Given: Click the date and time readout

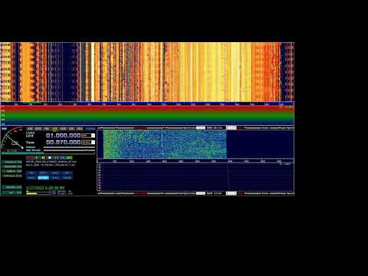Looking at the screenshot, I should click(x=45, y=188).
